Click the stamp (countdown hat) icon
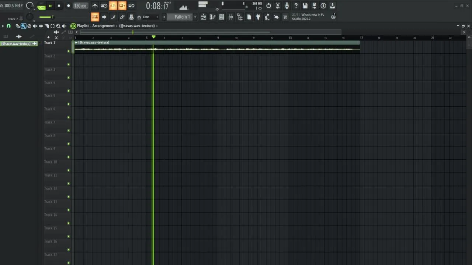The image size is (472, 265). tap(131, 17)
